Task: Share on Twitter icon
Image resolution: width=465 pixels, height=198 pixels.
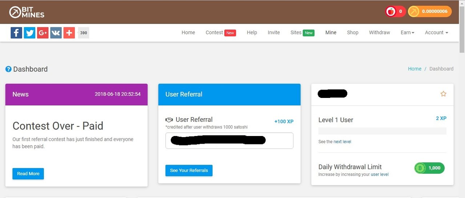Action: (x=29, y=33)
